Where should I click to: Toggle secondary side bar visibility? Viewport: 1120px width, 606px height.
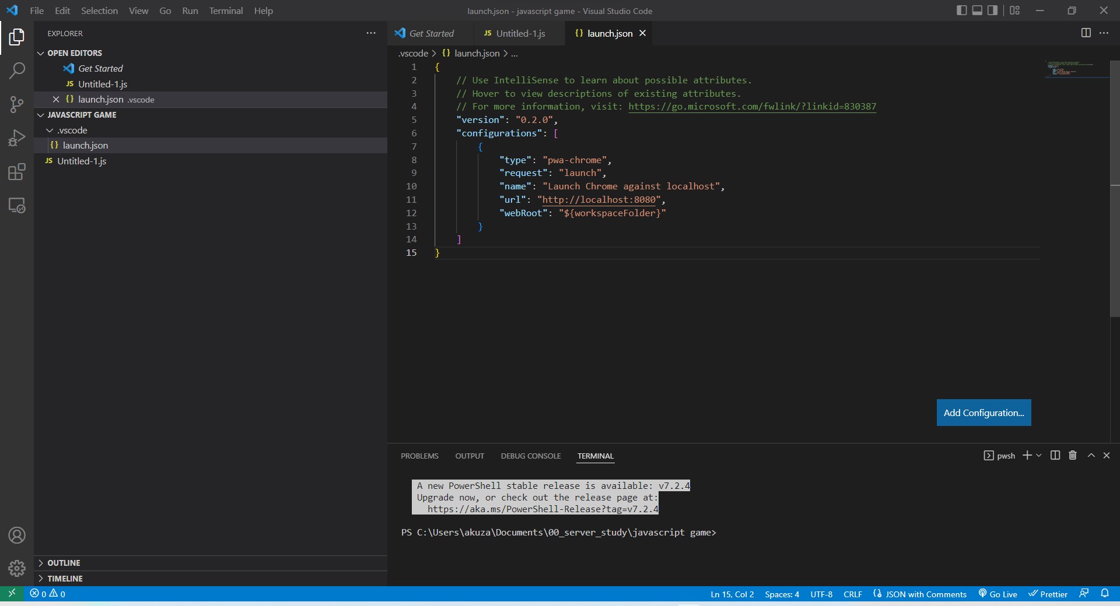pyautogui.click(x=992, y=10)
